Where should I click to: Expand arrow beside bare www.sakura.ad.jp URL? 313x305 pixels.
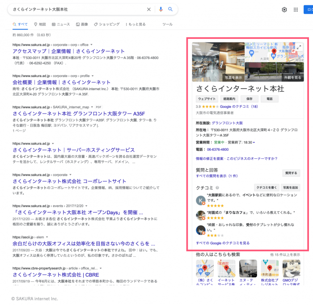pos(53,144)
